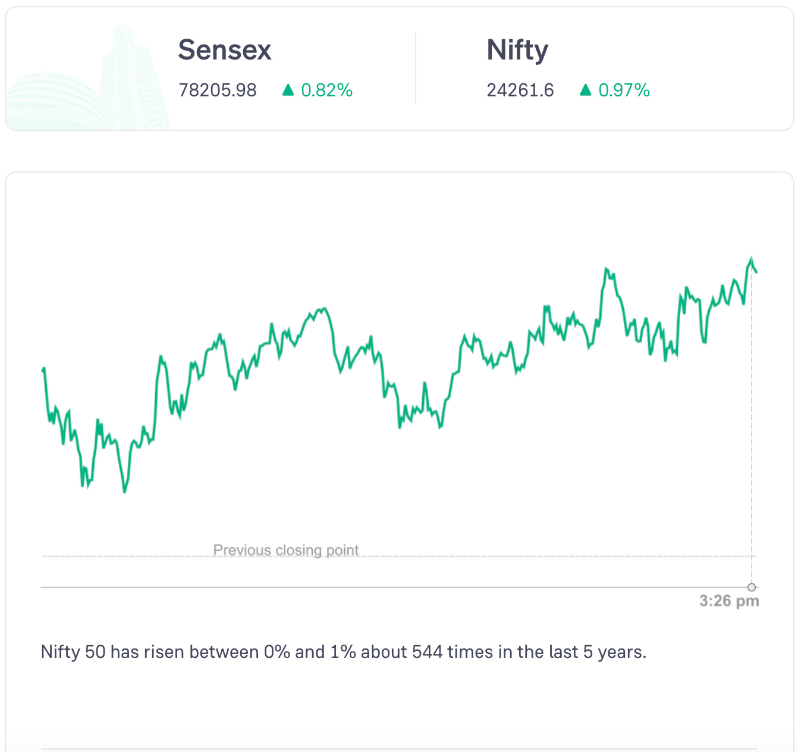Click the Nifty value 24261.6
This screenshot has width=798, height=752.
point(520,90)
